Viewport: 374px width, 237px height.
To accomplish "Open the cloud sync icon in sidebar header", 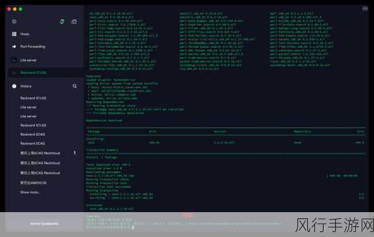I will 74,22.
